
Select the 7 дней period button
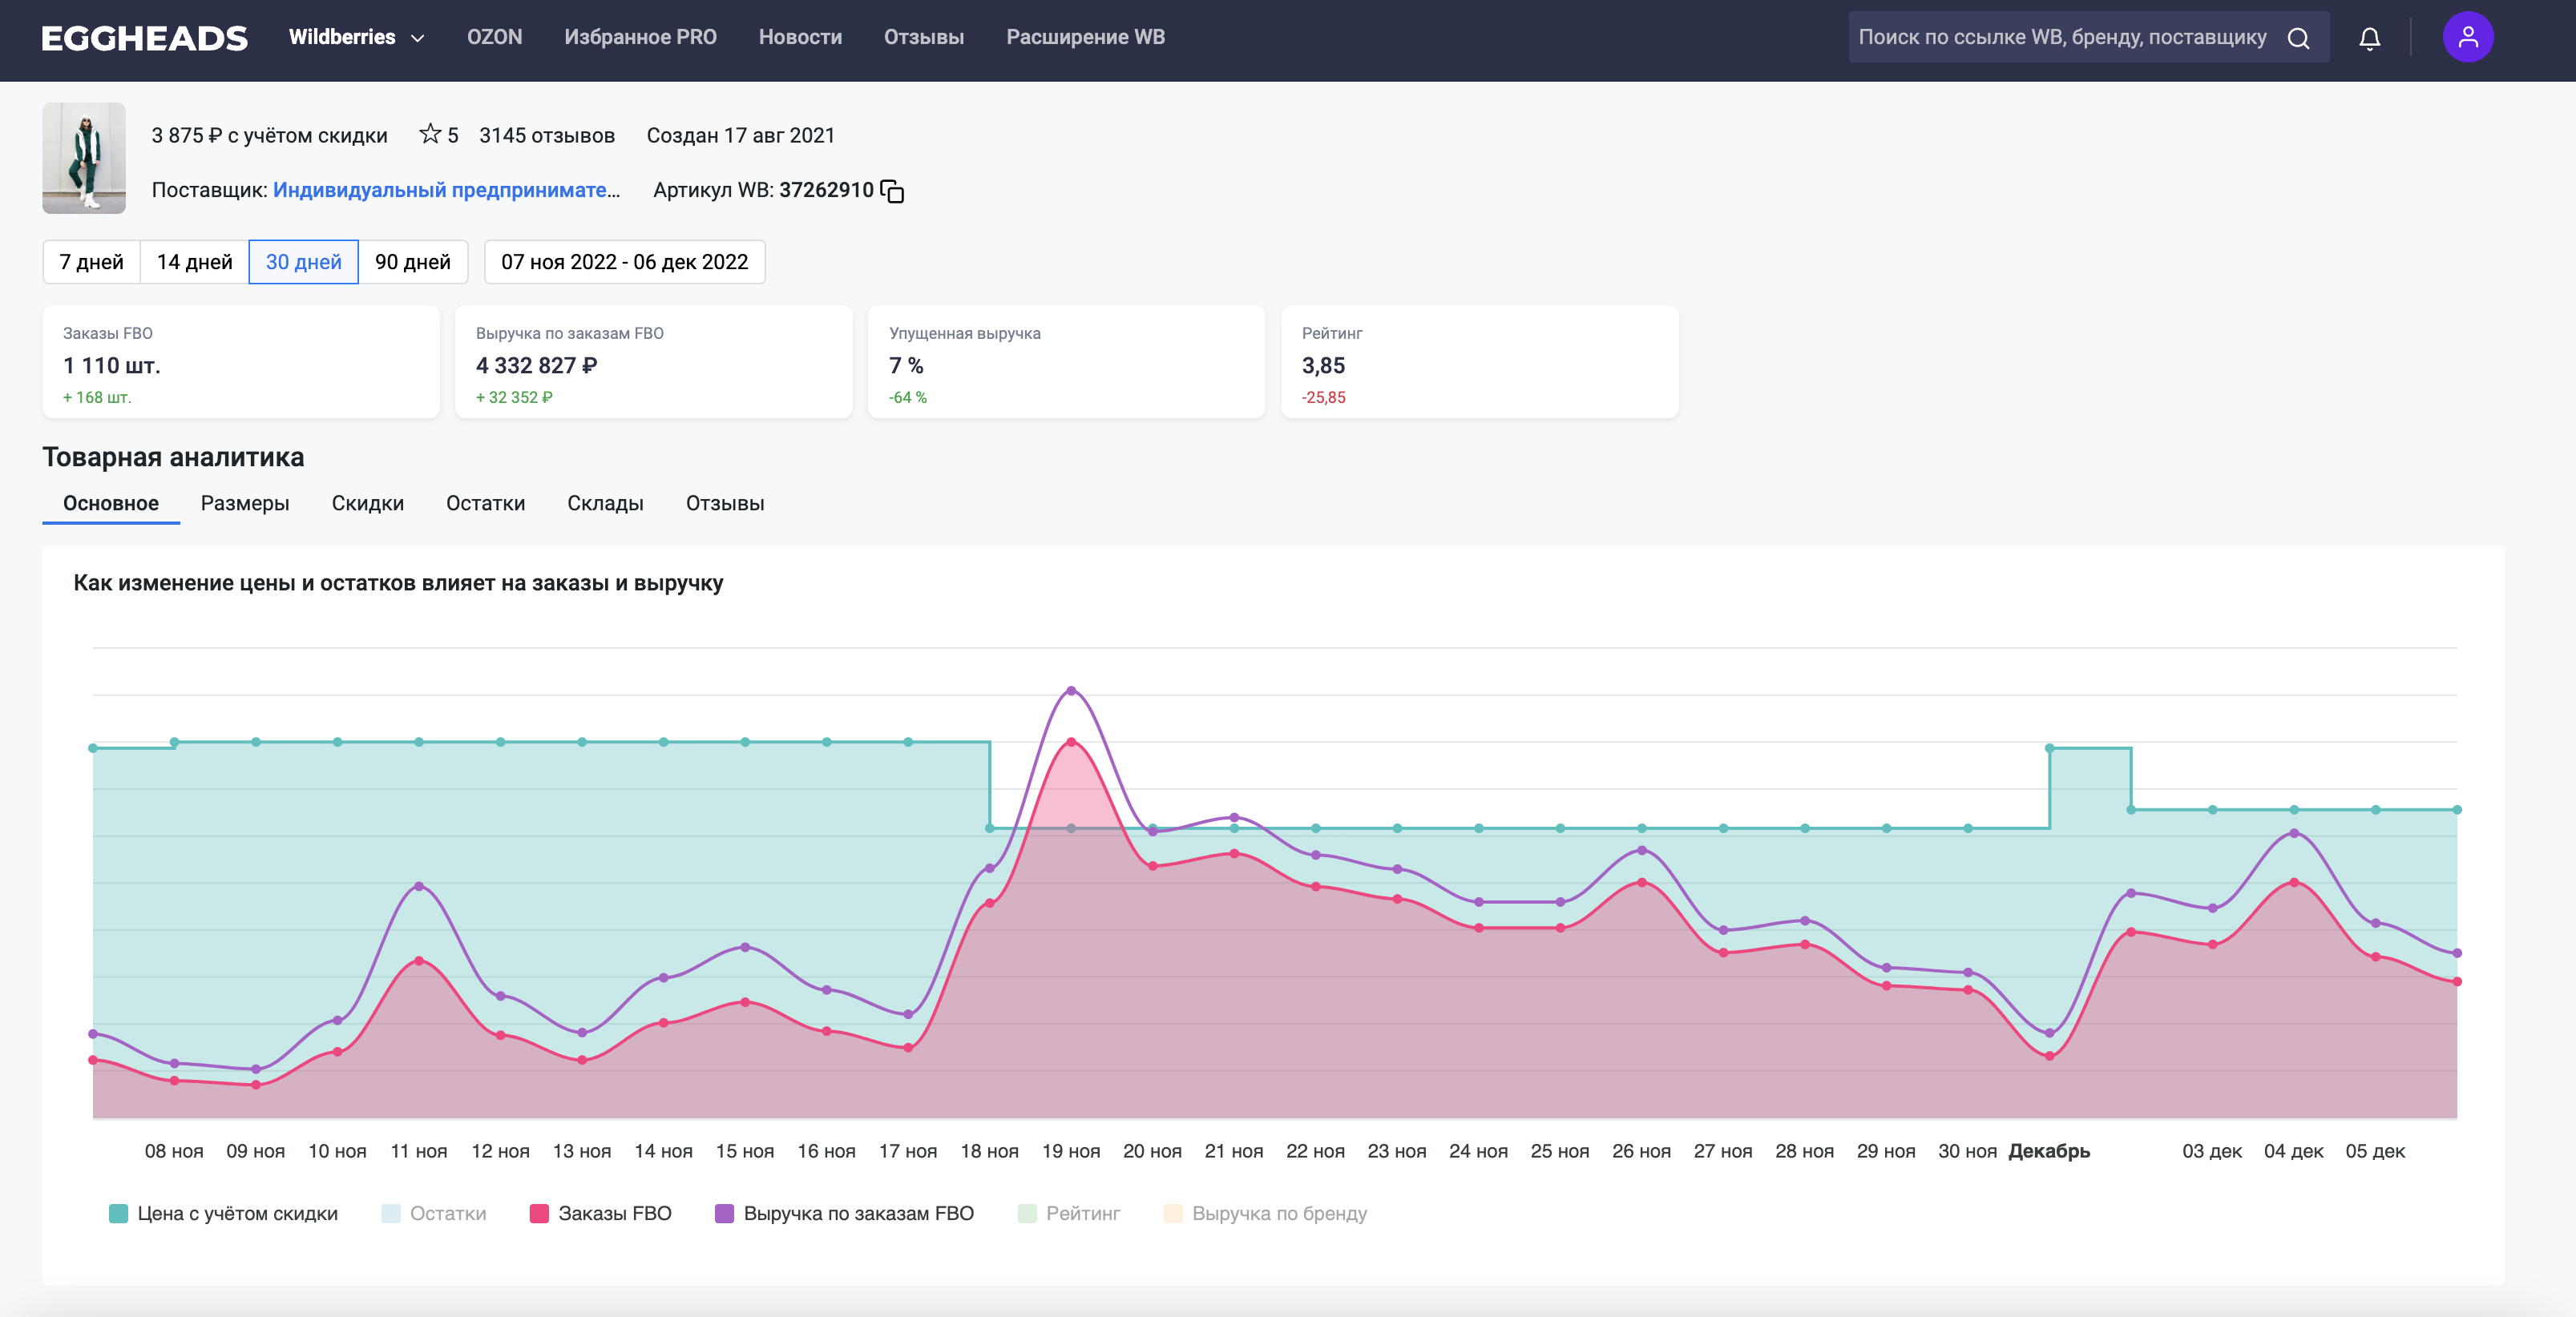tap(91, 262)
